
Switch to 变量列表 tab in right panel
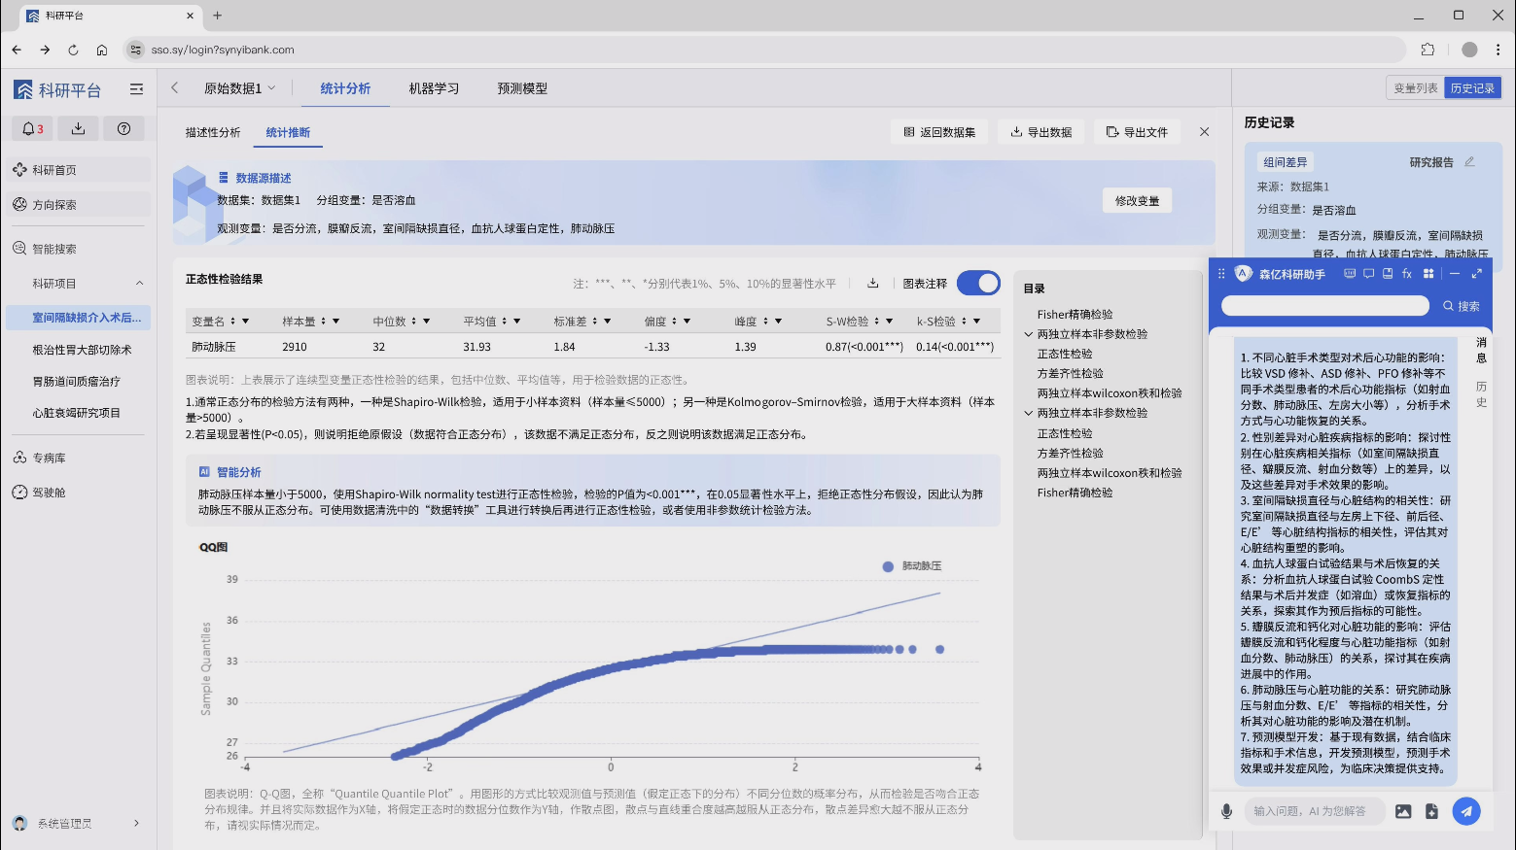[x=1415, y=88]
